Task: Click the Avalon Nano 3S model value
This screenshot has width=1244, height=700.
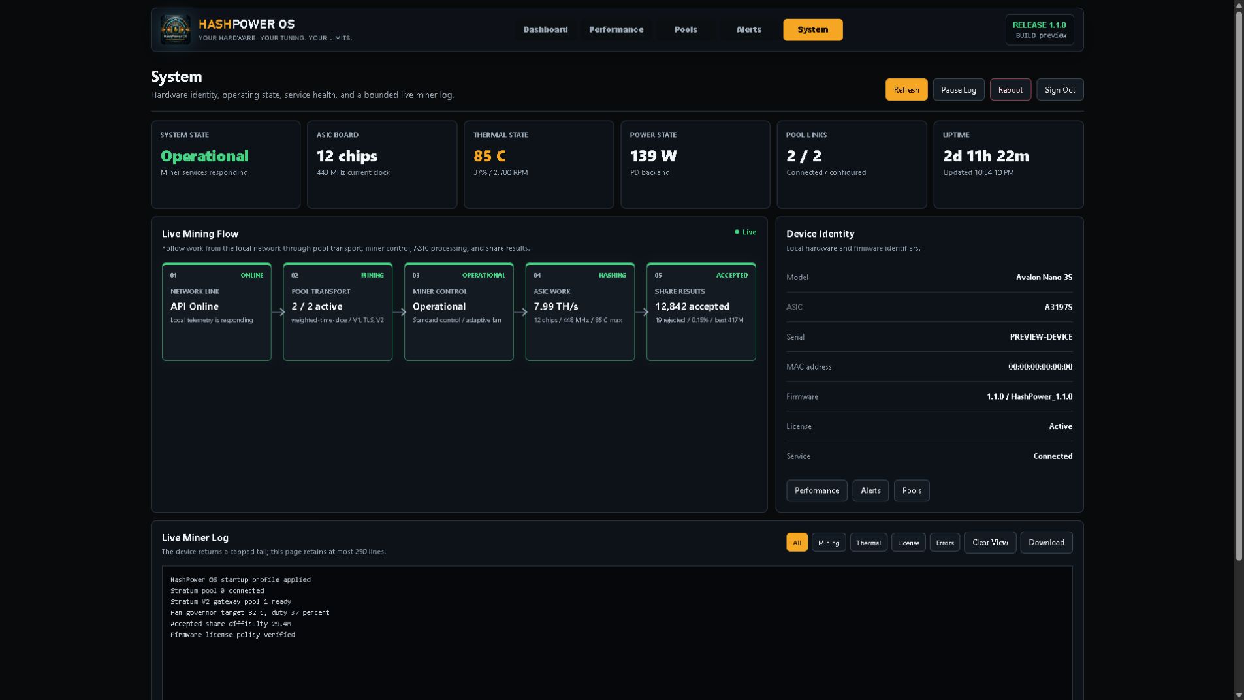Action: [1044, 278]
